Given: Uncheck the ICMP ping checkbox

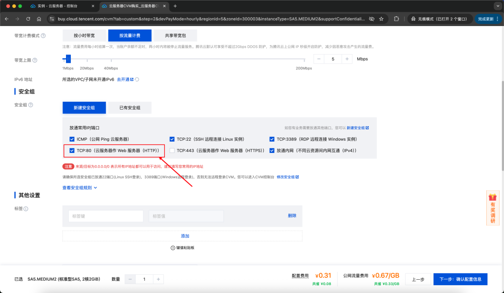Looking at the screenshot, I should 72,139.
